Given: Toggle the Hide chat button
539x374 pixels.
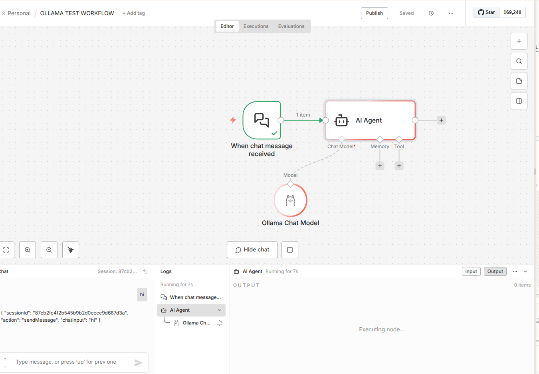Looking at the screenshot, I should click(252, 250).
